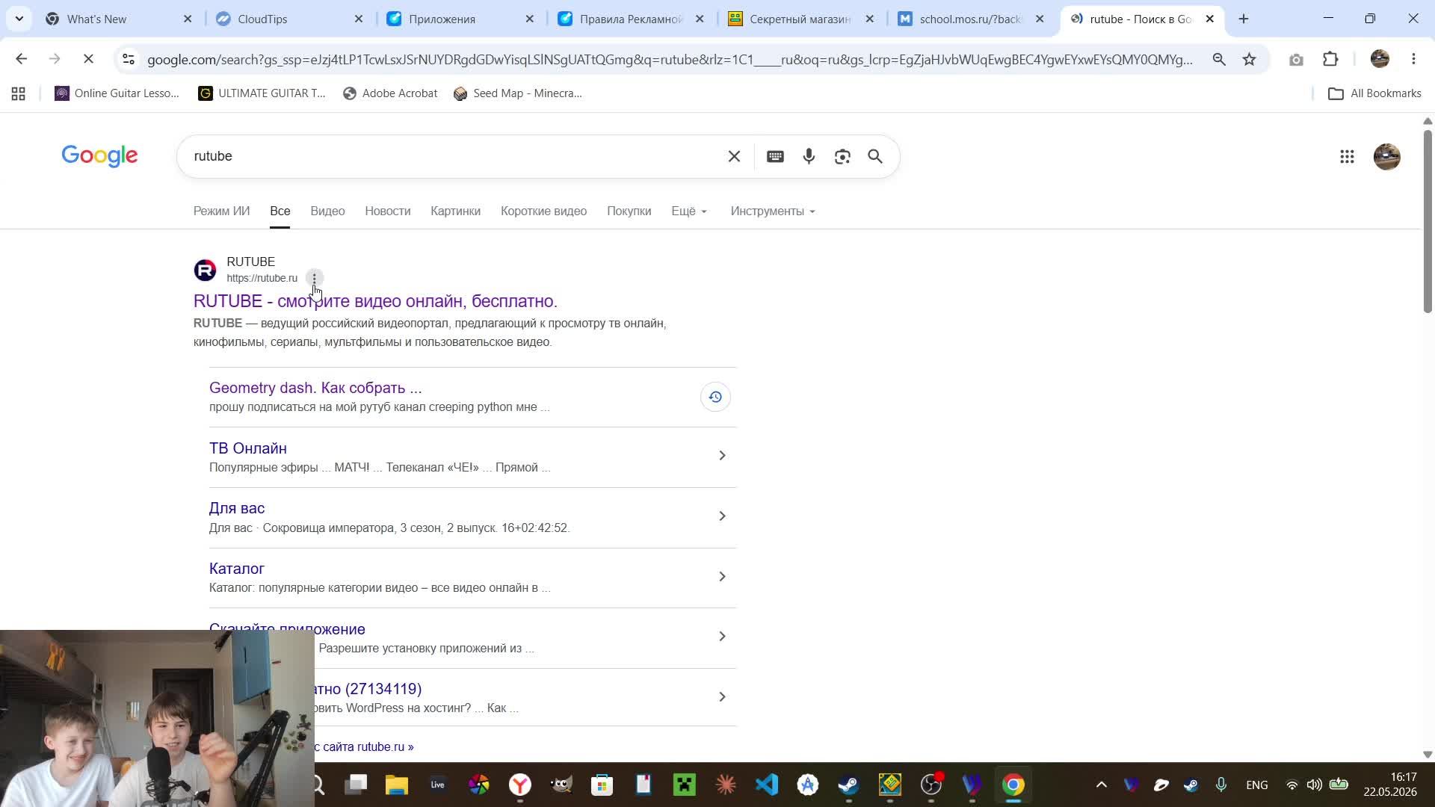
Task: Open Adobe Acrobat bookmark
Action: 390,93
